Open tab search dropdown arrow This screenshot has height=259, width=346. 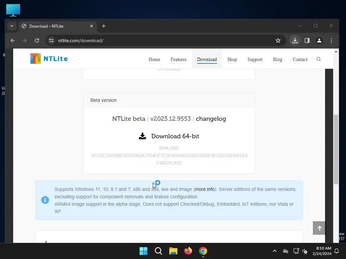click(12, 26)
